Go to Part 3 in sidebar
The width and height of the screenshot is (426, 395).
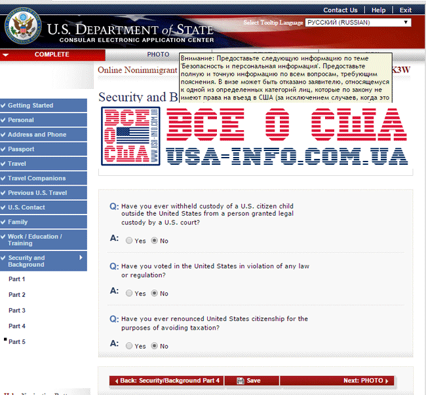(x=17, y=311)
